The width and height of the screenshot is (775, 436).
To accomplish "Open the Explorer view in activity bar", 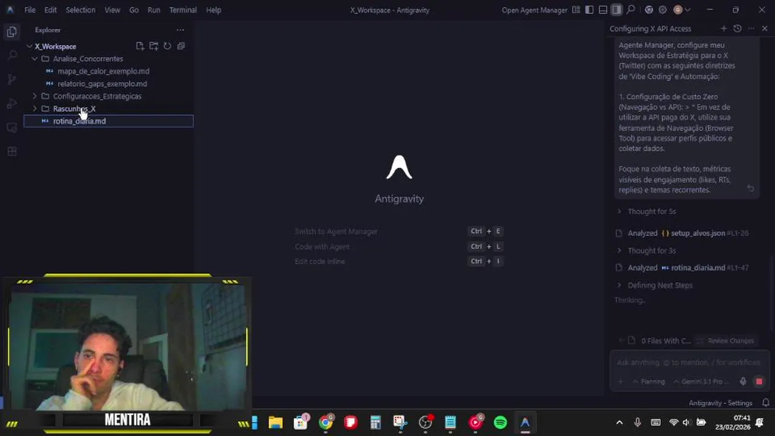I will [x=12, y=32].
